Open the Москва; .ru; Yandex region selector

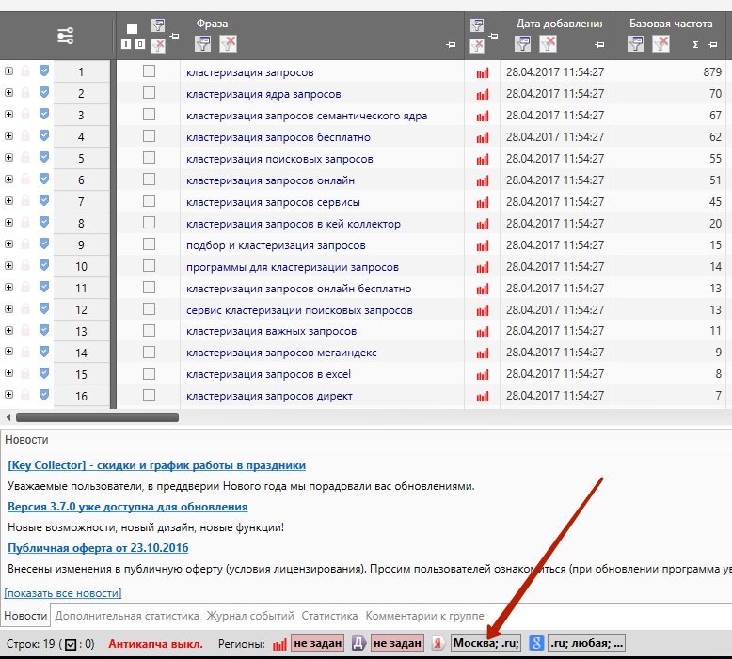coord(485,643)
